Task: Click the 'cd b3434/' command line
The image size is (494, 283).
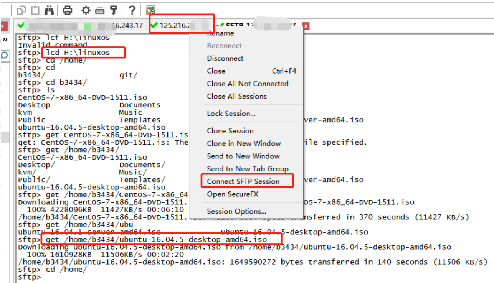Action: click(53, 82)
